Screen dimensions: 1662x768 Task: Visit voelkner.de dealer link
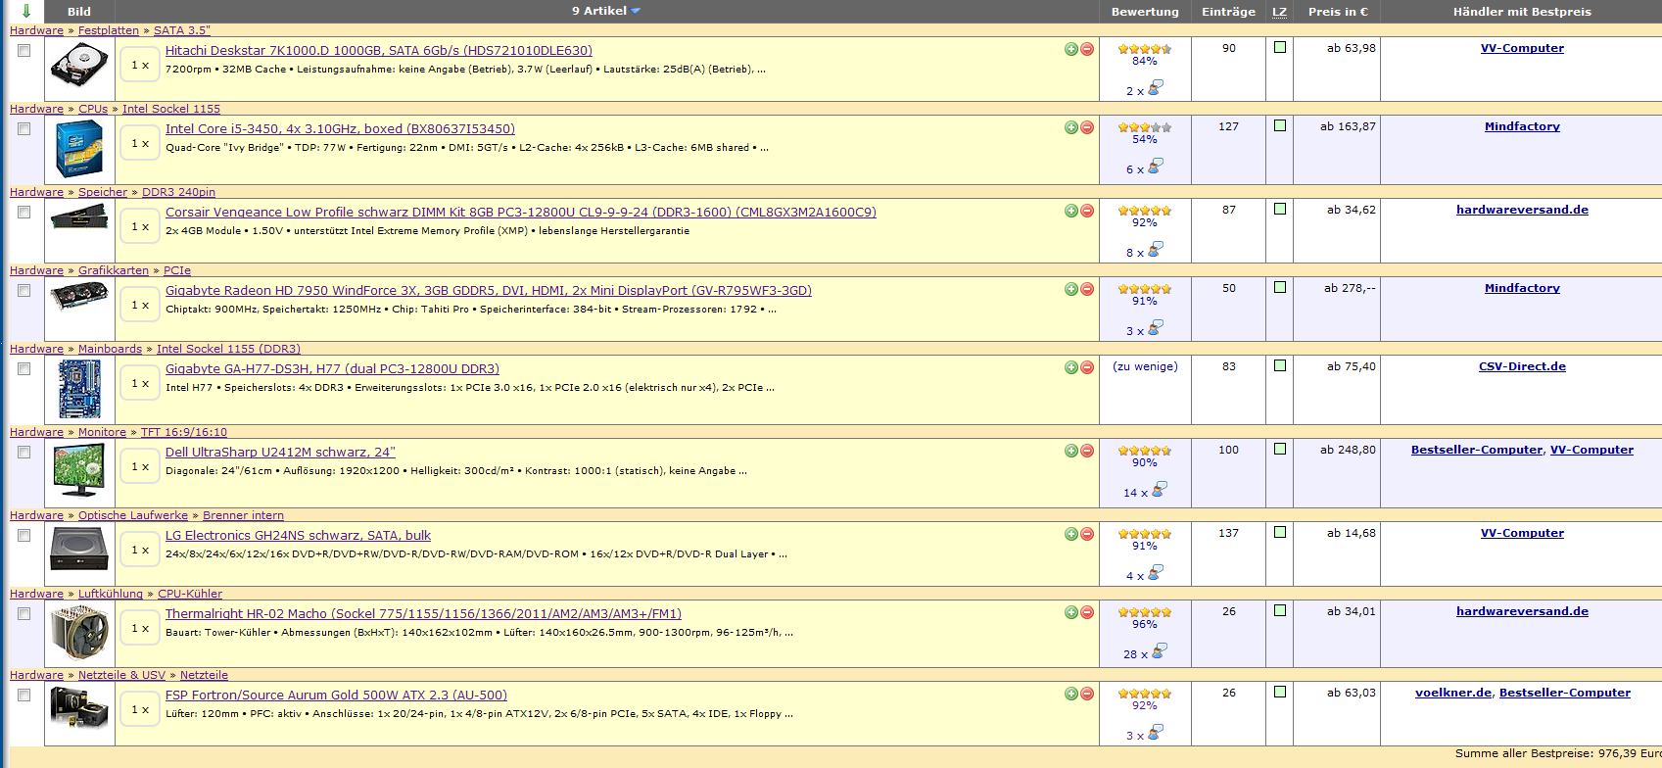[1453, 693]
